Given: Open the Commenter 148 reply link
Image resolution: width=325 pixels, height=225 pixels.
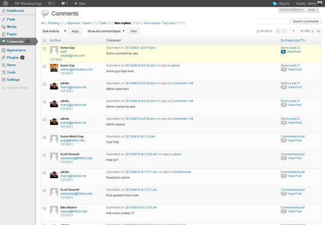Looking at the screenshot, I should click(x=182, y=83).
